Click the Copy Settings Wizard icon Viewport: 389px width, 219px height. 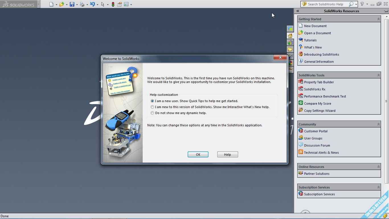click(x=301, y=110)
